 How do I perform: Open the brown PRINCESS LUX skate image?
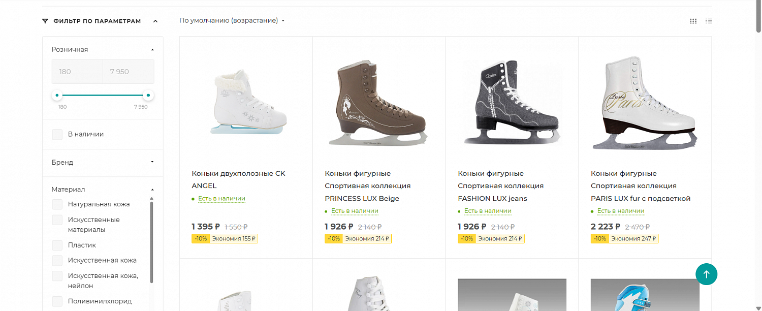point(379,104)
